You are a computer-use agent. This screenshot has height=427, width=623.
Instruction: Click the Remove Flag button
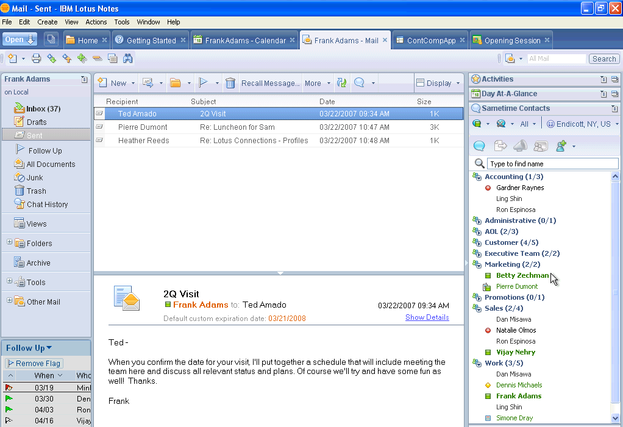pos(34,363)
